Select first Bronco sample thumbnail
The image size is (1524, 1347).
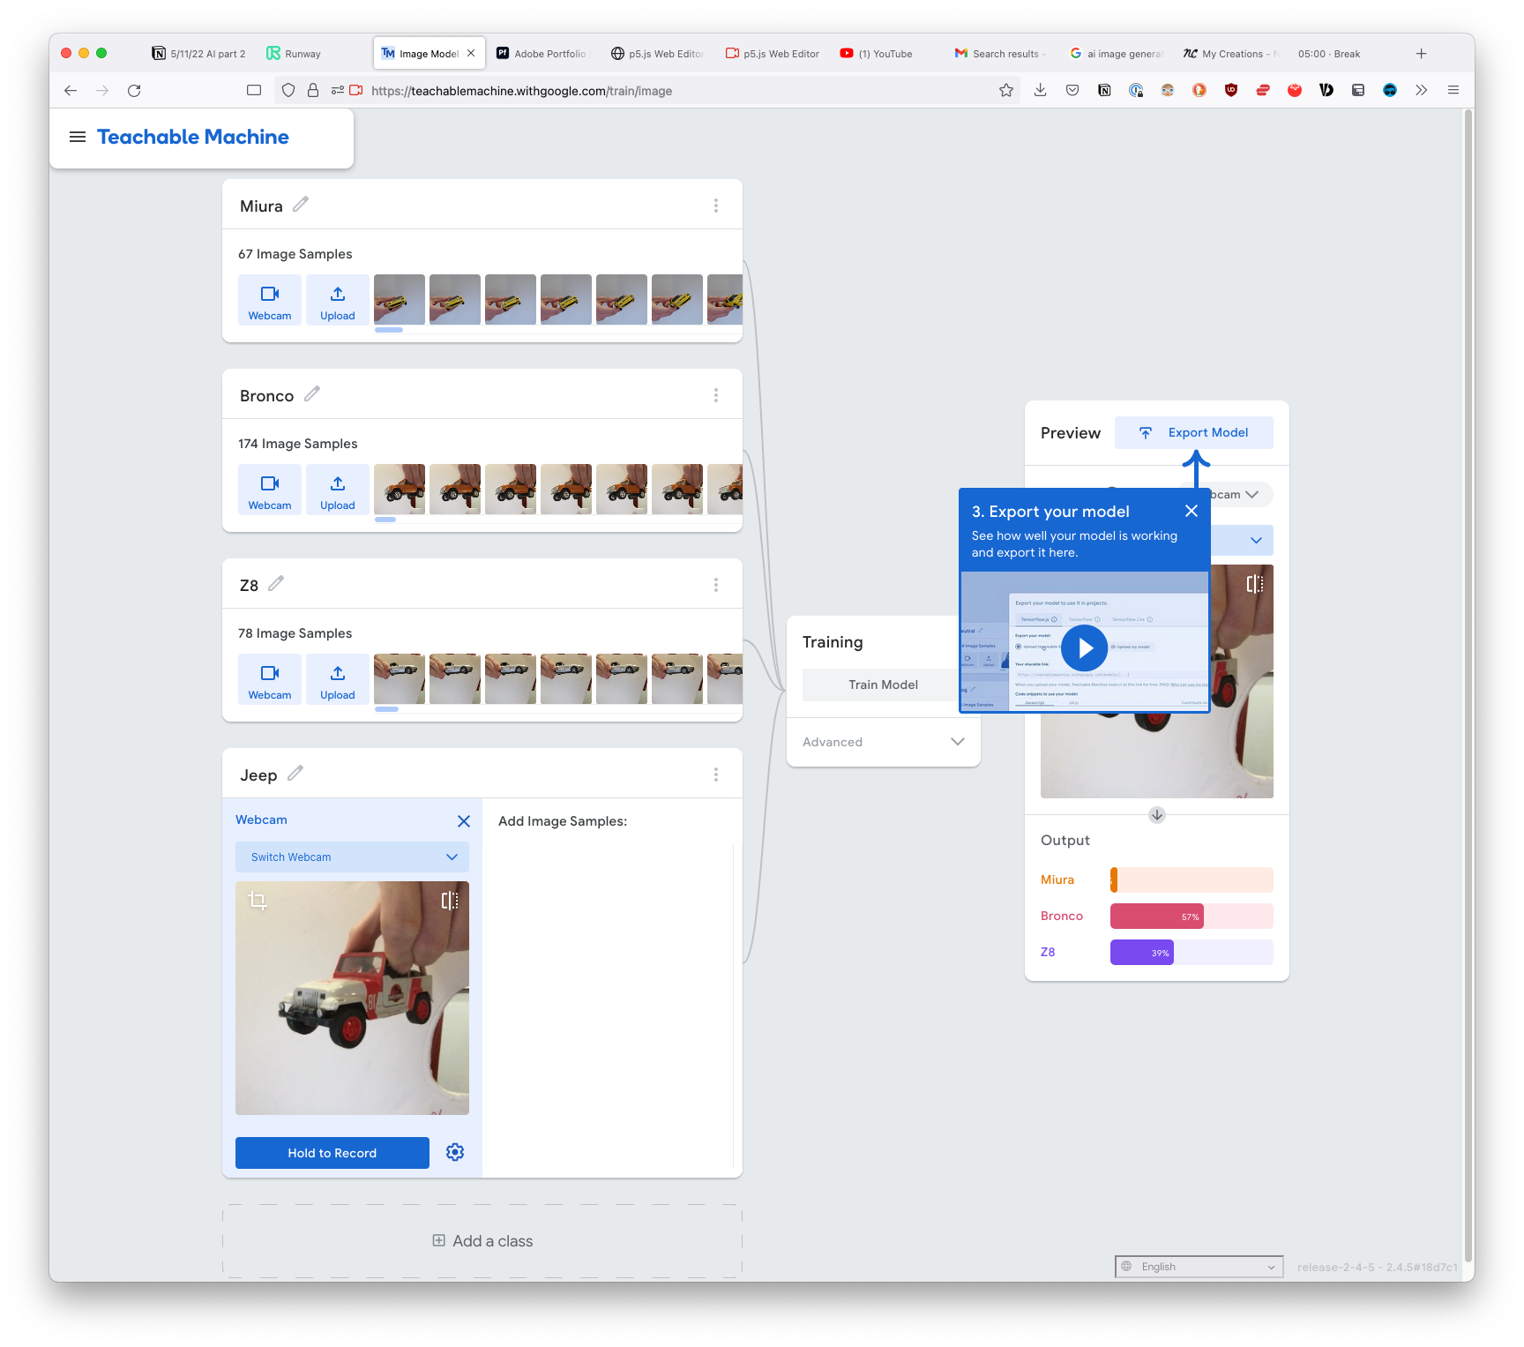[400, 490]
